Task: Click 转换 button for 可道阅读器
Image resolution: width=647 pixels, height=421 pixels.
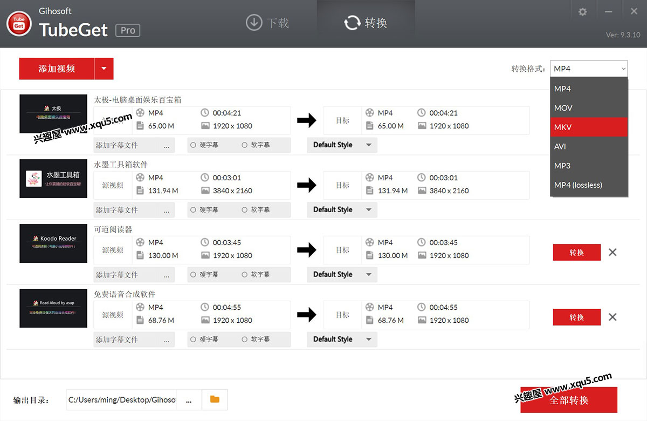Action: [x=577, y=252]
